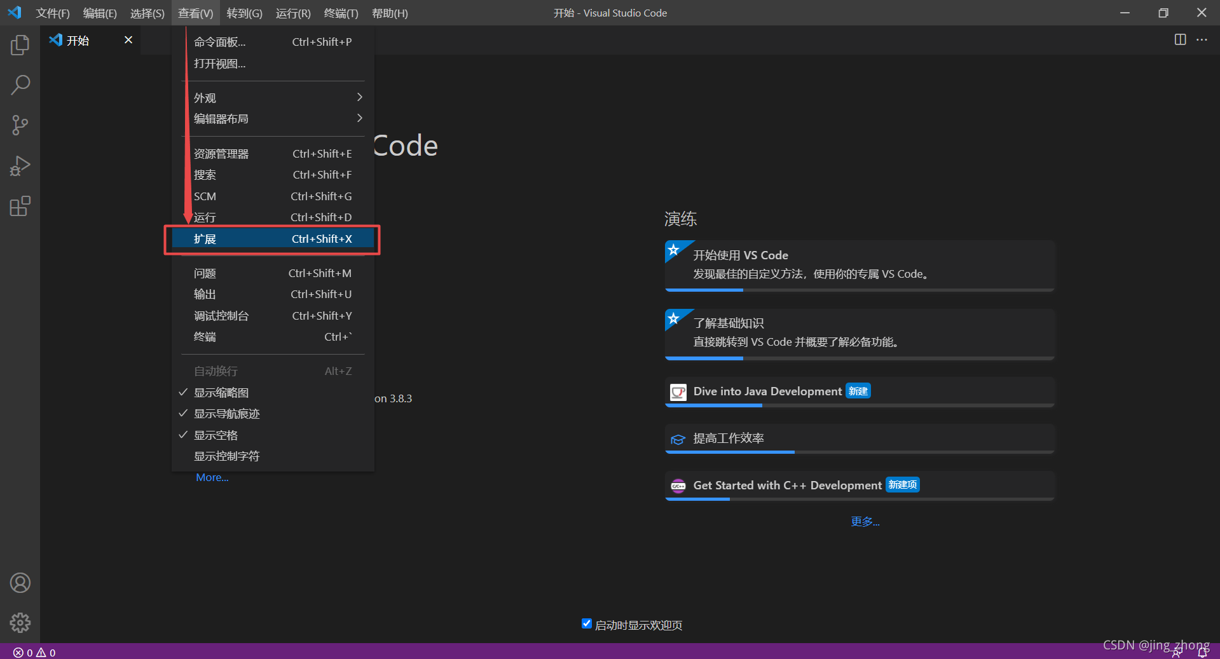This screenshot has height=659, width=1220.
Task: Open 了解基础知识 walkthrough
Action: 860,334
